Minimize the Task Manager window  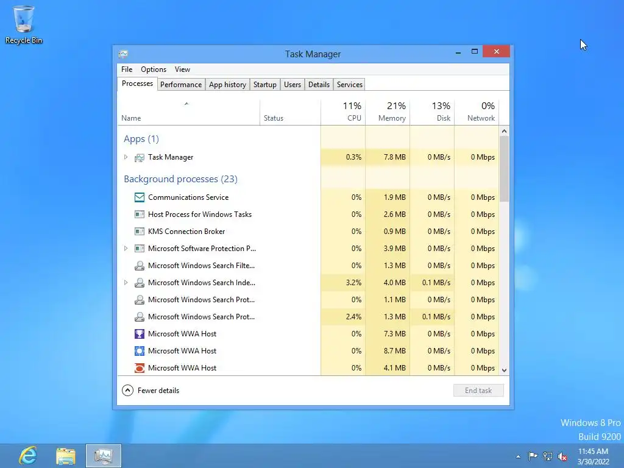[458, 52]
